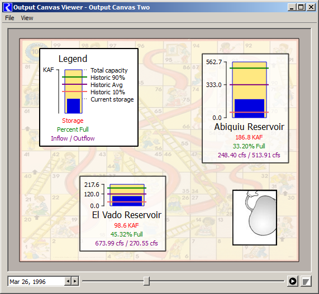Viewport: 319px width, 294px height.
Task: Click the Legend heading
Action: 73,59
